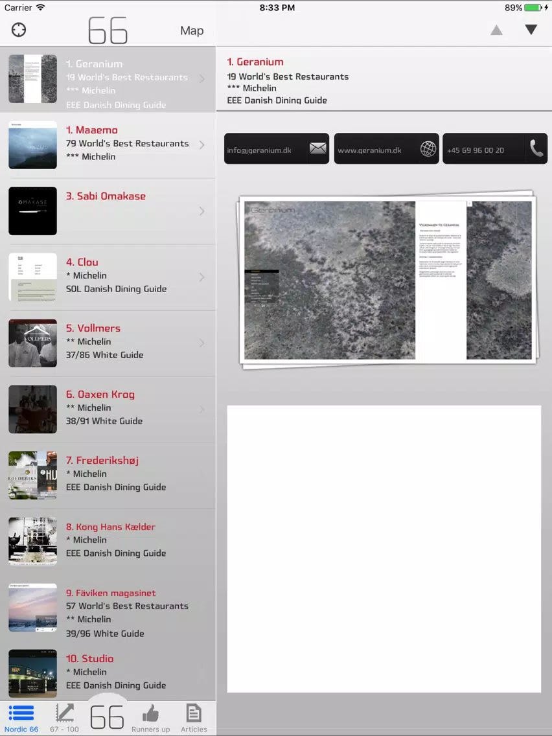
Task: Tap the website globe icon
Action: coord(428,149)
